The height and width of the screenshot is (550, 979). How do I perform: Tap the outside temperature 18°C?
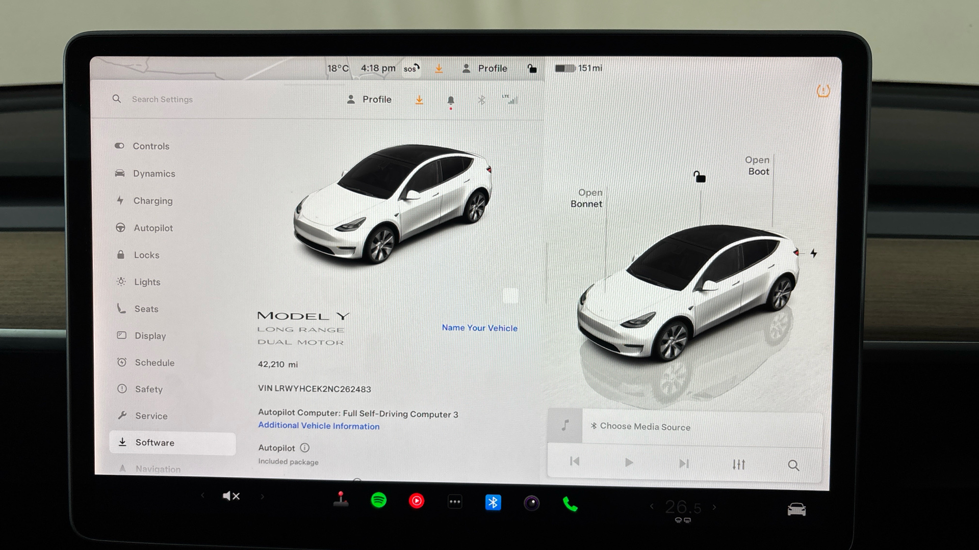[x=338, y=68]
